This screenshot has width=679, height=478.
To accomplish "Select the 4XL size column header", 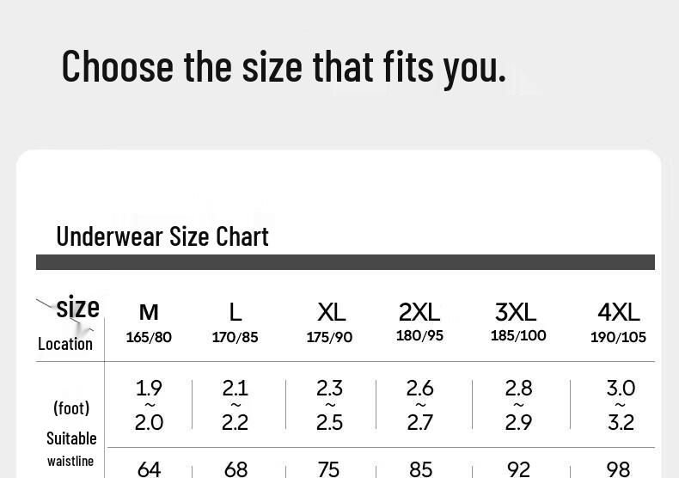I will 618,312.
